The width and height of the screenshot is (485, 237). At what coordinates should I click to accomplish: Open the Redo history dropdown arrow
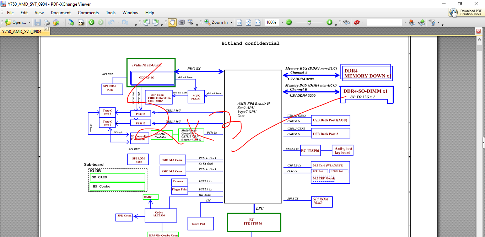point(131,22)
